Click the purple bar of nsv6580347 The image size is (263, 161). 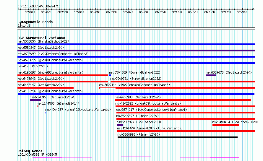(x=136, y=51)
